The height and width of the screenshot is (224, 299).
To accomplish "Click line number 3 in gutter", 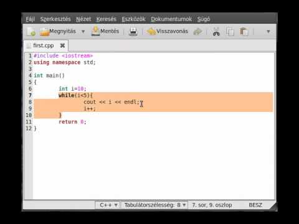I will [30, 69].
